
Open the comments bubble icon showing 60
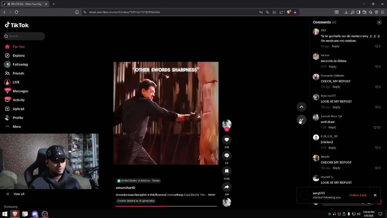click(227, 155)
